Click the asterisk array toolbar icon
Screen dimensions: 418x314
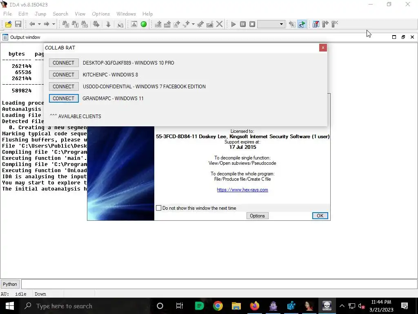pos(200,24)
